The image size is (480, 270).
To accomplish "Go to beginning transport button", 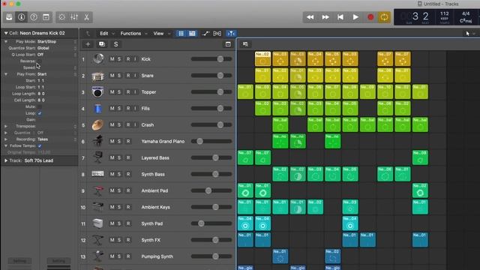I will coord(340,17).
